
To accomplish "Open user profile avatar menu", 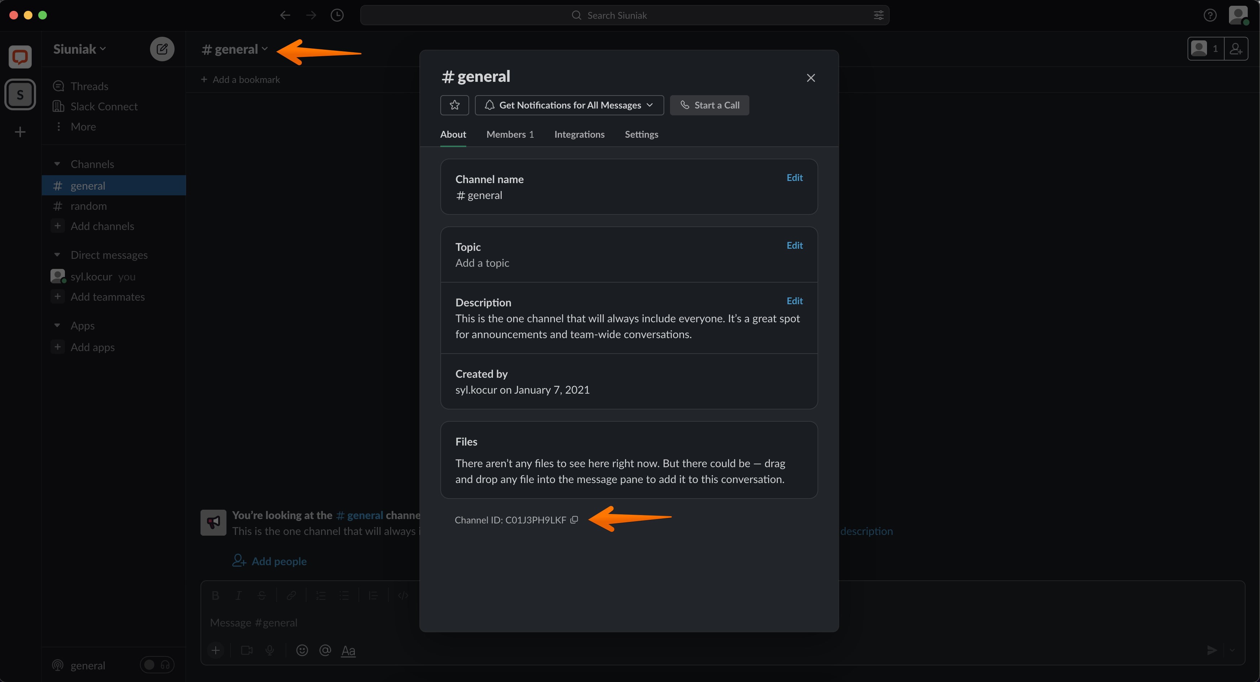I will [x=1238, y=15].
